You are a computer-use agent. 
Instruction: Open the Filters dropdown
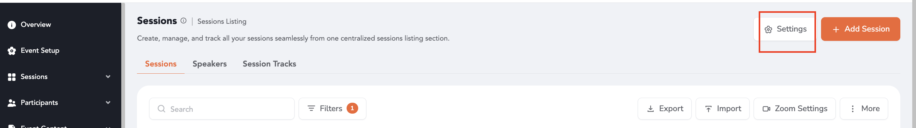(x=332, y=109)
